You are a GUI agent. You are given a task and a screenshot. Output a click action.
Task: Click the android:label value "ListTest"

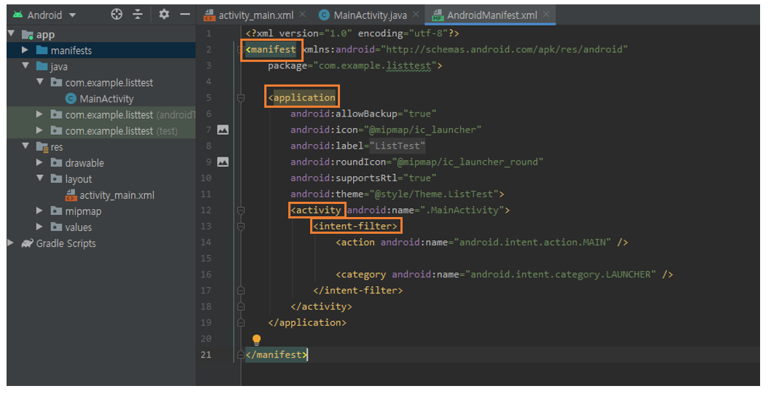(x=398, y=146)
